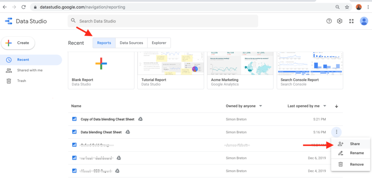This screenshot has height=178, width=372.
Task: Click the Shared with me people icon
Action: [9, 70]
